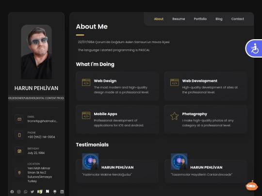
Task: Open the Portfolio tab
Action: point(200,19)
